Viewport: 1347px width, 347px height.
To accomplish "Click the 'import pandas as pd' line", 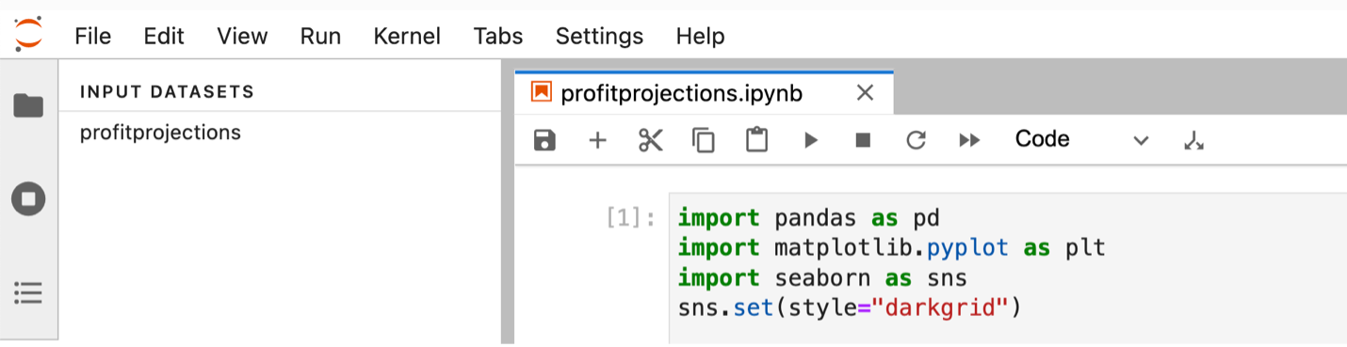I will [809, 218].
